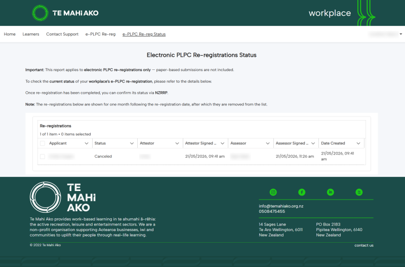
Task: Click the 0508475455 phone number
Action: (272, 211)
